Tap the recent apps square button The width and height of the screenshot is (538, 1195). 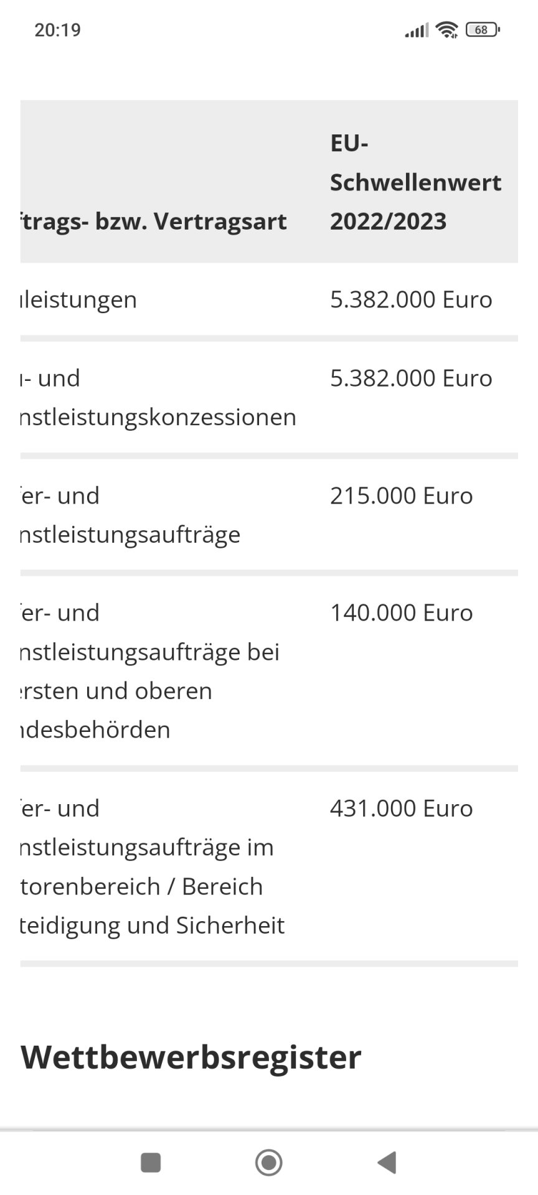[x=151, y=1162]
